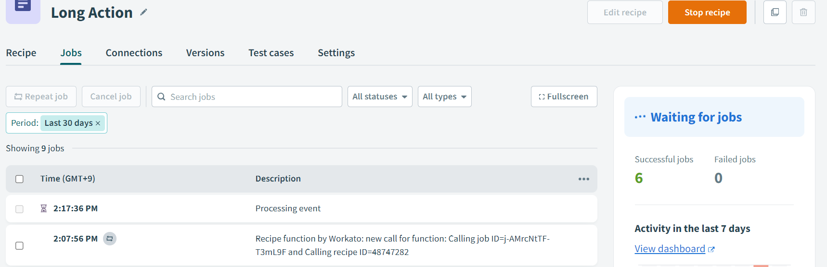Click the pencil icon beside Long Action
This screenshot has width=827, height=267.
click(143, 12)
